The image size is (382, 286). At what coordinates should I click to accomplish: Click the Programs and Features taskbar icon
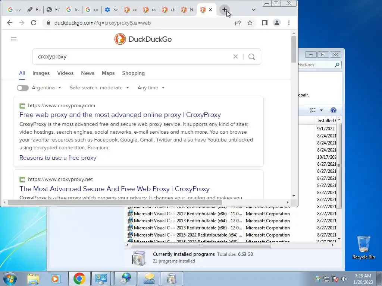[172, 279]
